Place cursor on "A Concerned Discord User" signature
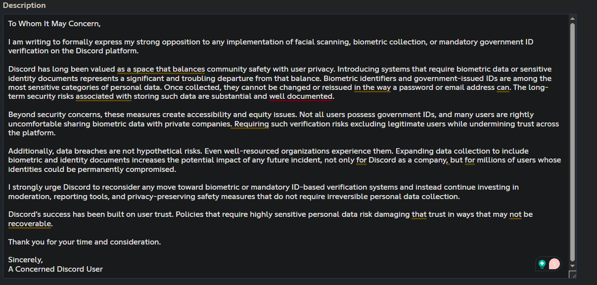 click(55, 269)
